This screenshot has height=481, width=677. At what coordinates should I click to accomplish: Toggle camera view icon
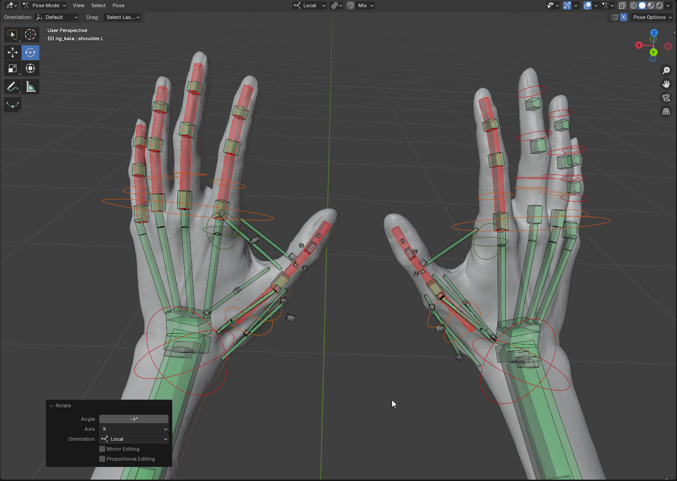point(666,98)
